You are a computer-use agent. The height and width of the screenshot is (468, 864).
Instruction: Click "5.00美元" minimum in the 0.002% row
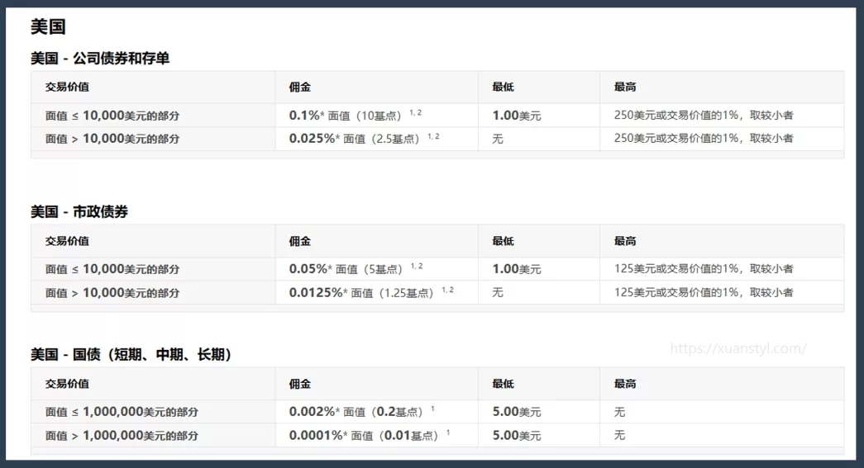click(516, 412)
